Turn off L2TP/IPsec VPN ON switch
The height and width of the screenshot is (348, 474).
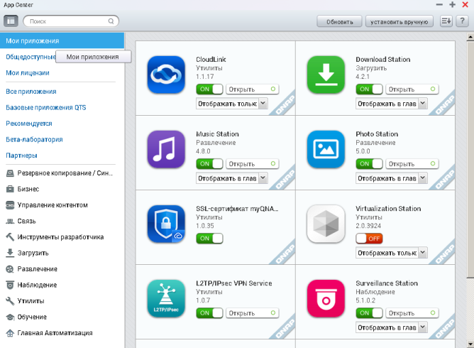(x=209, y=313)
